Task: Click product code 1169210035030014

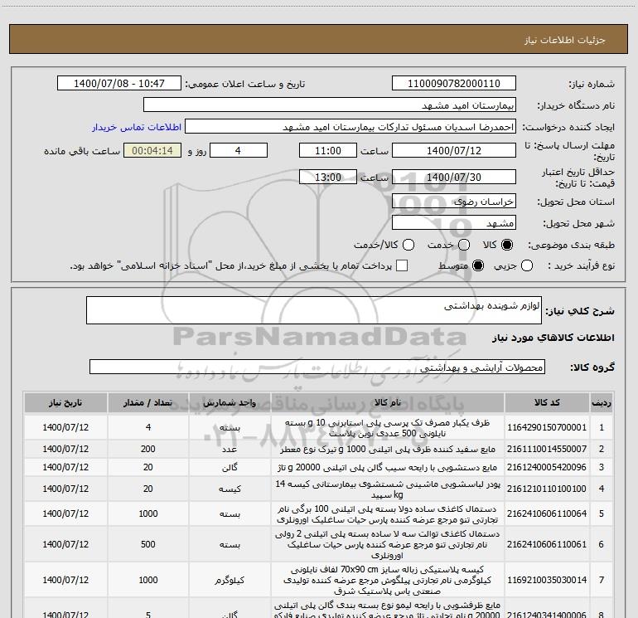Action: pyautogui.click(x=547, y=580)
